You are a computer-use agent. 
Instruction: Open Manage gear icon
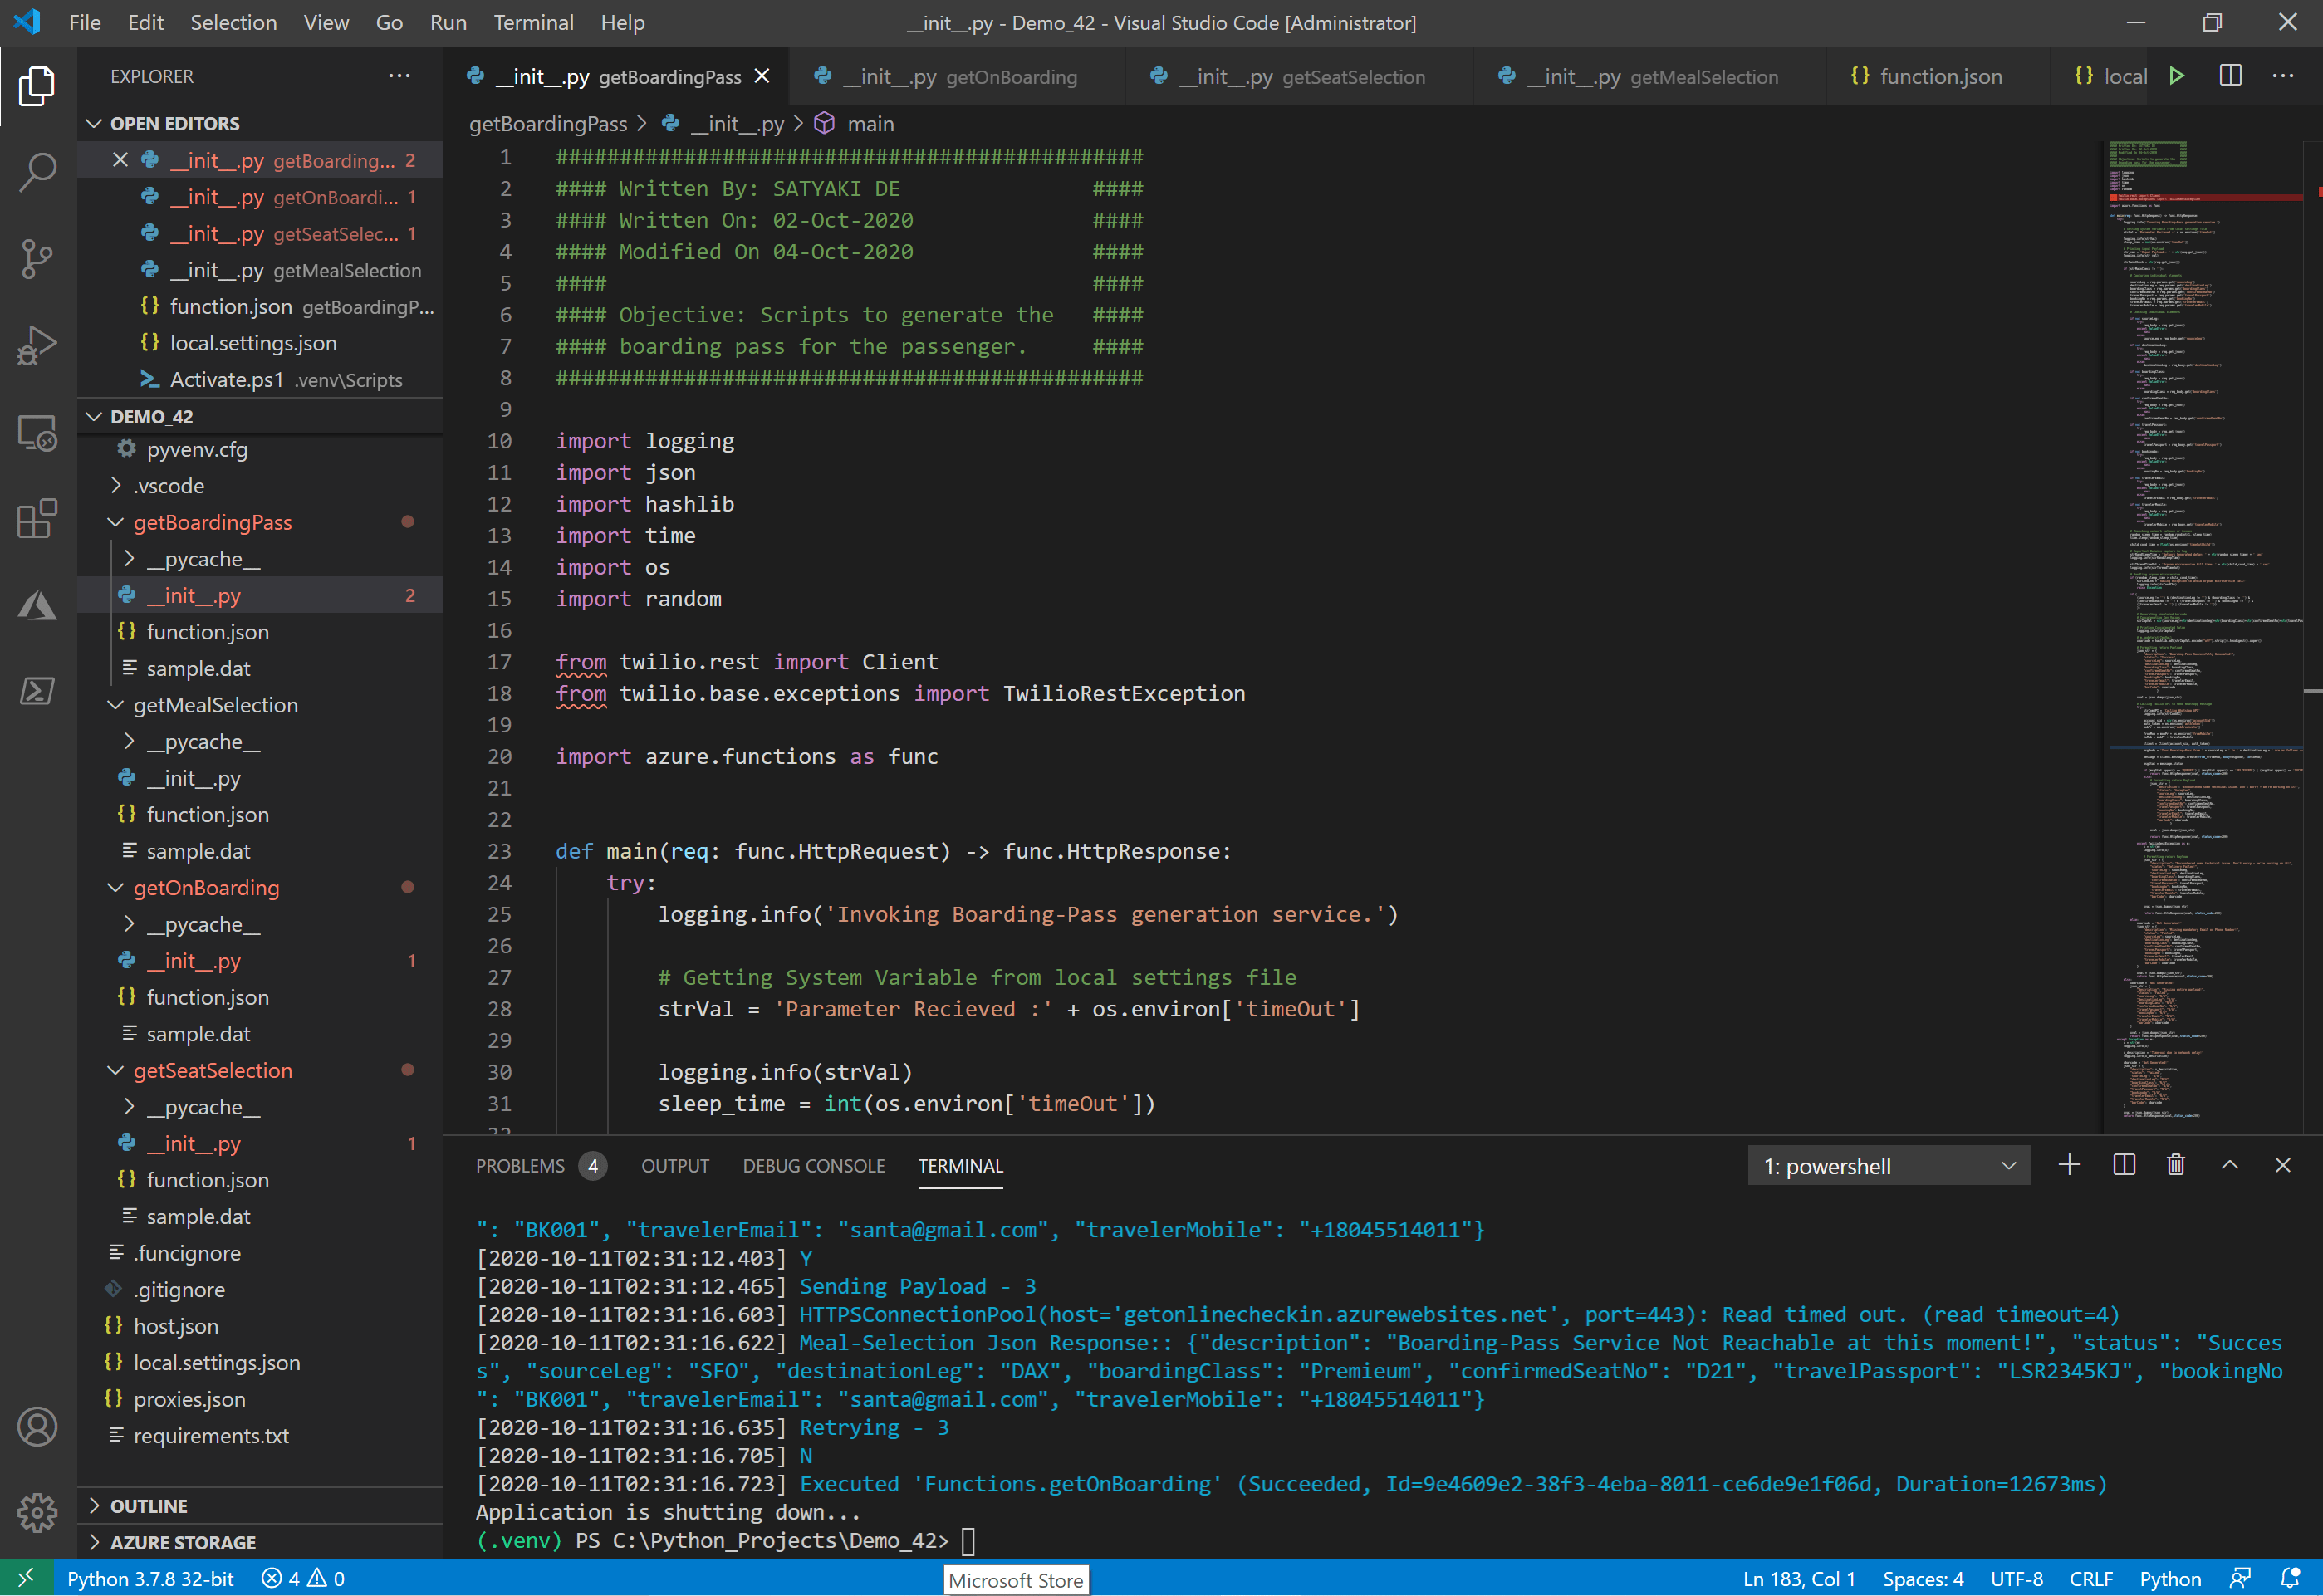[37, 1512]
